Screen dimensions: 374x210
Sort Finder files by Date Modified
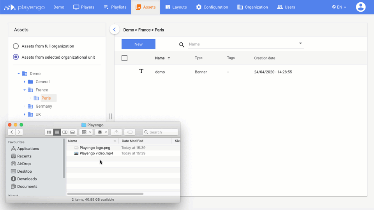[145, 141]
